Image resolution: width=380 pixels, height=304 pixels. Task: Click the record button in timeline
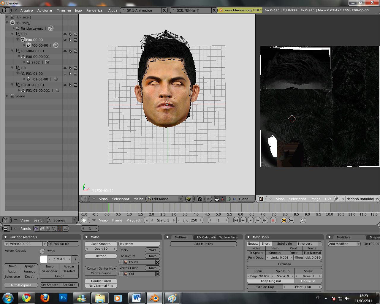tap(273, 220)
